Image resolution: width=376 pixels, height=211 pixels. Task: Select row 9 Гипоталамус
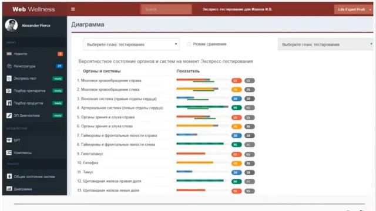coord(90,154)
